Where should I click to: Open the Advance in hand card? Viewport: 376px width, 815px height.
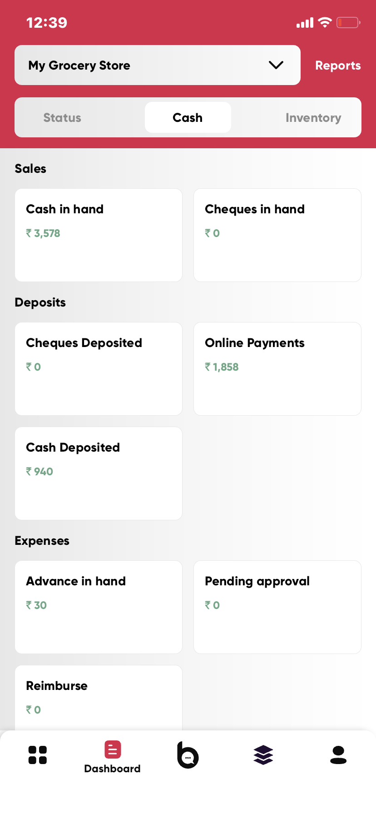pyautogui.click(x=99, y=607)
